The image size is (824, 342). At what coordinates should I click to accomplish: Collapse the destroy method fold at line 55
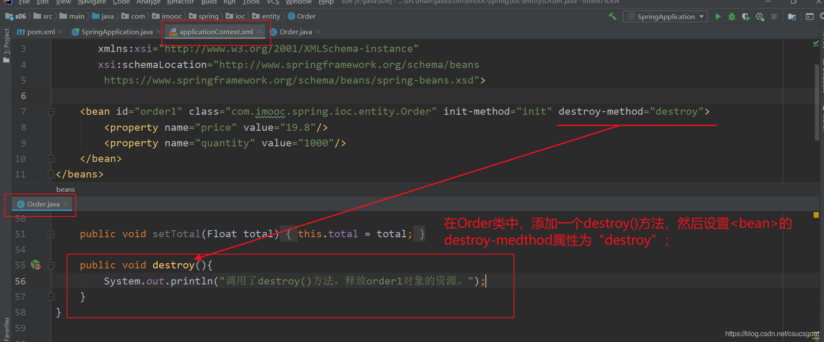pos(51,265)
